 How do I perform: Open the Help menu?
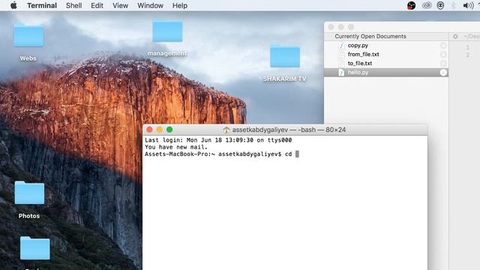[x=180, y=5]
